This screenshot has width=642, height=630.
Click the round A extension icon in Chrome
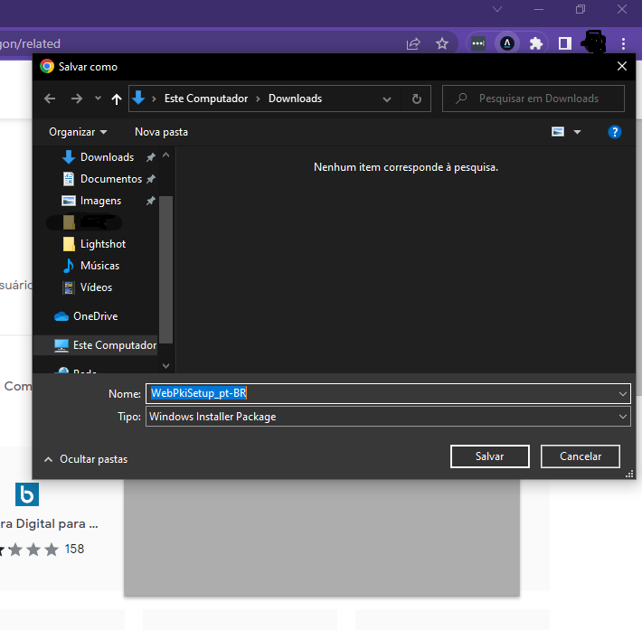click(x=507, y=43)
